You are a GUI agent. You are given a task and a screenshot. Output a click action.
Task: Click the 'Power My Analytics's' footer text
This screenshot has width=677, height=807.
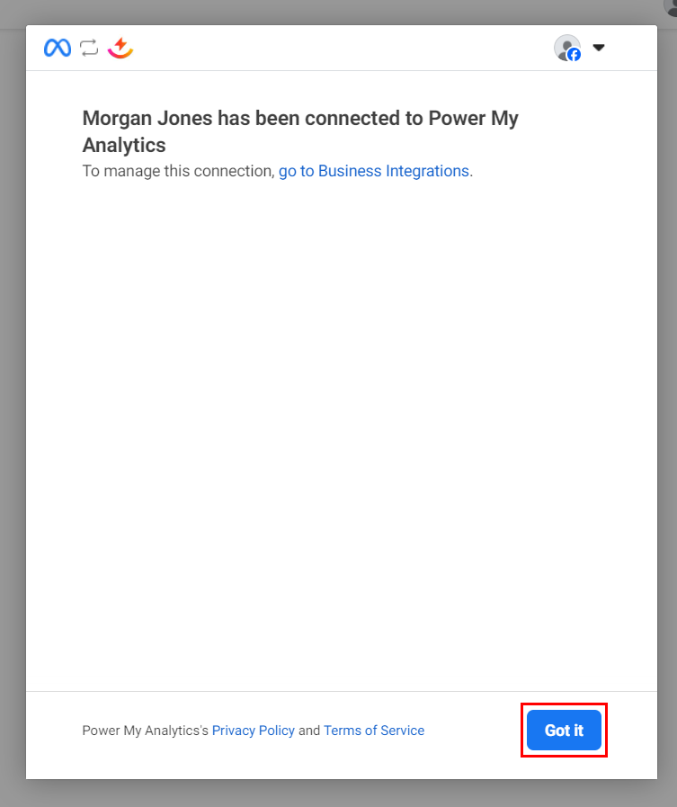tap(146, 731)
